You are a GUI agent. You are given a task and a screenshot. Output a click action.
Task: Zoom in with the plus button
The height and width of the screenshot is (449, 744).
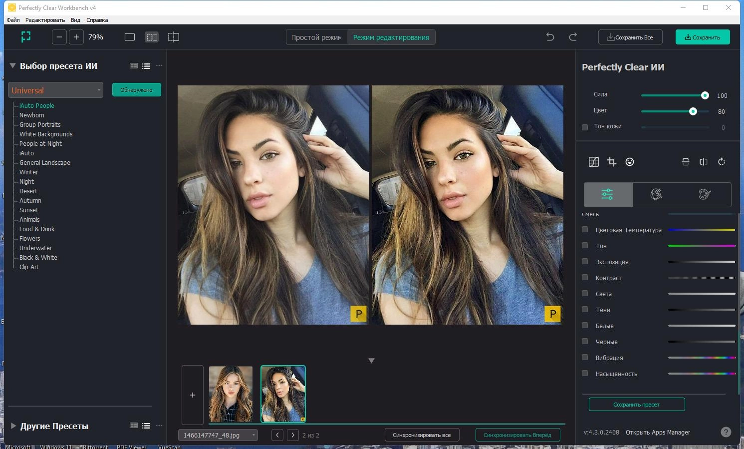pyautogui.click(x=76, y=37)
